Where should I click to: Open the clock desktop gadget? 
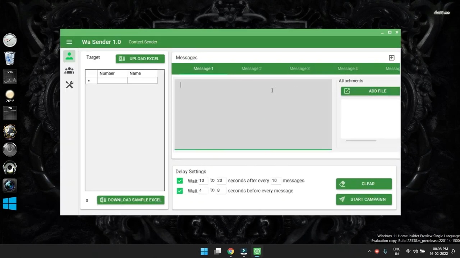[10, 40]
